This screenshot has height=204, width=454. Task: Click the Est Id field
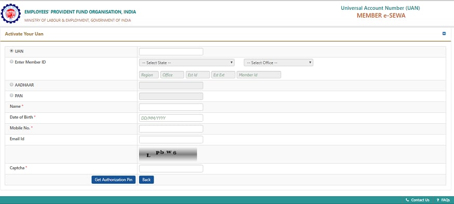pos(198,75)
